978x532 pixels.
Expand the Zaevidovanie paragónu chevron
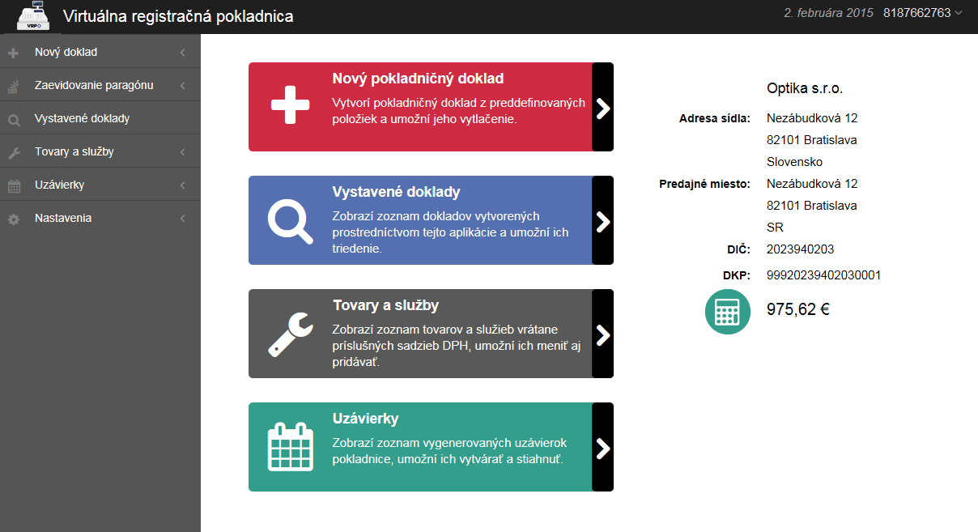[x=183, y=86]
